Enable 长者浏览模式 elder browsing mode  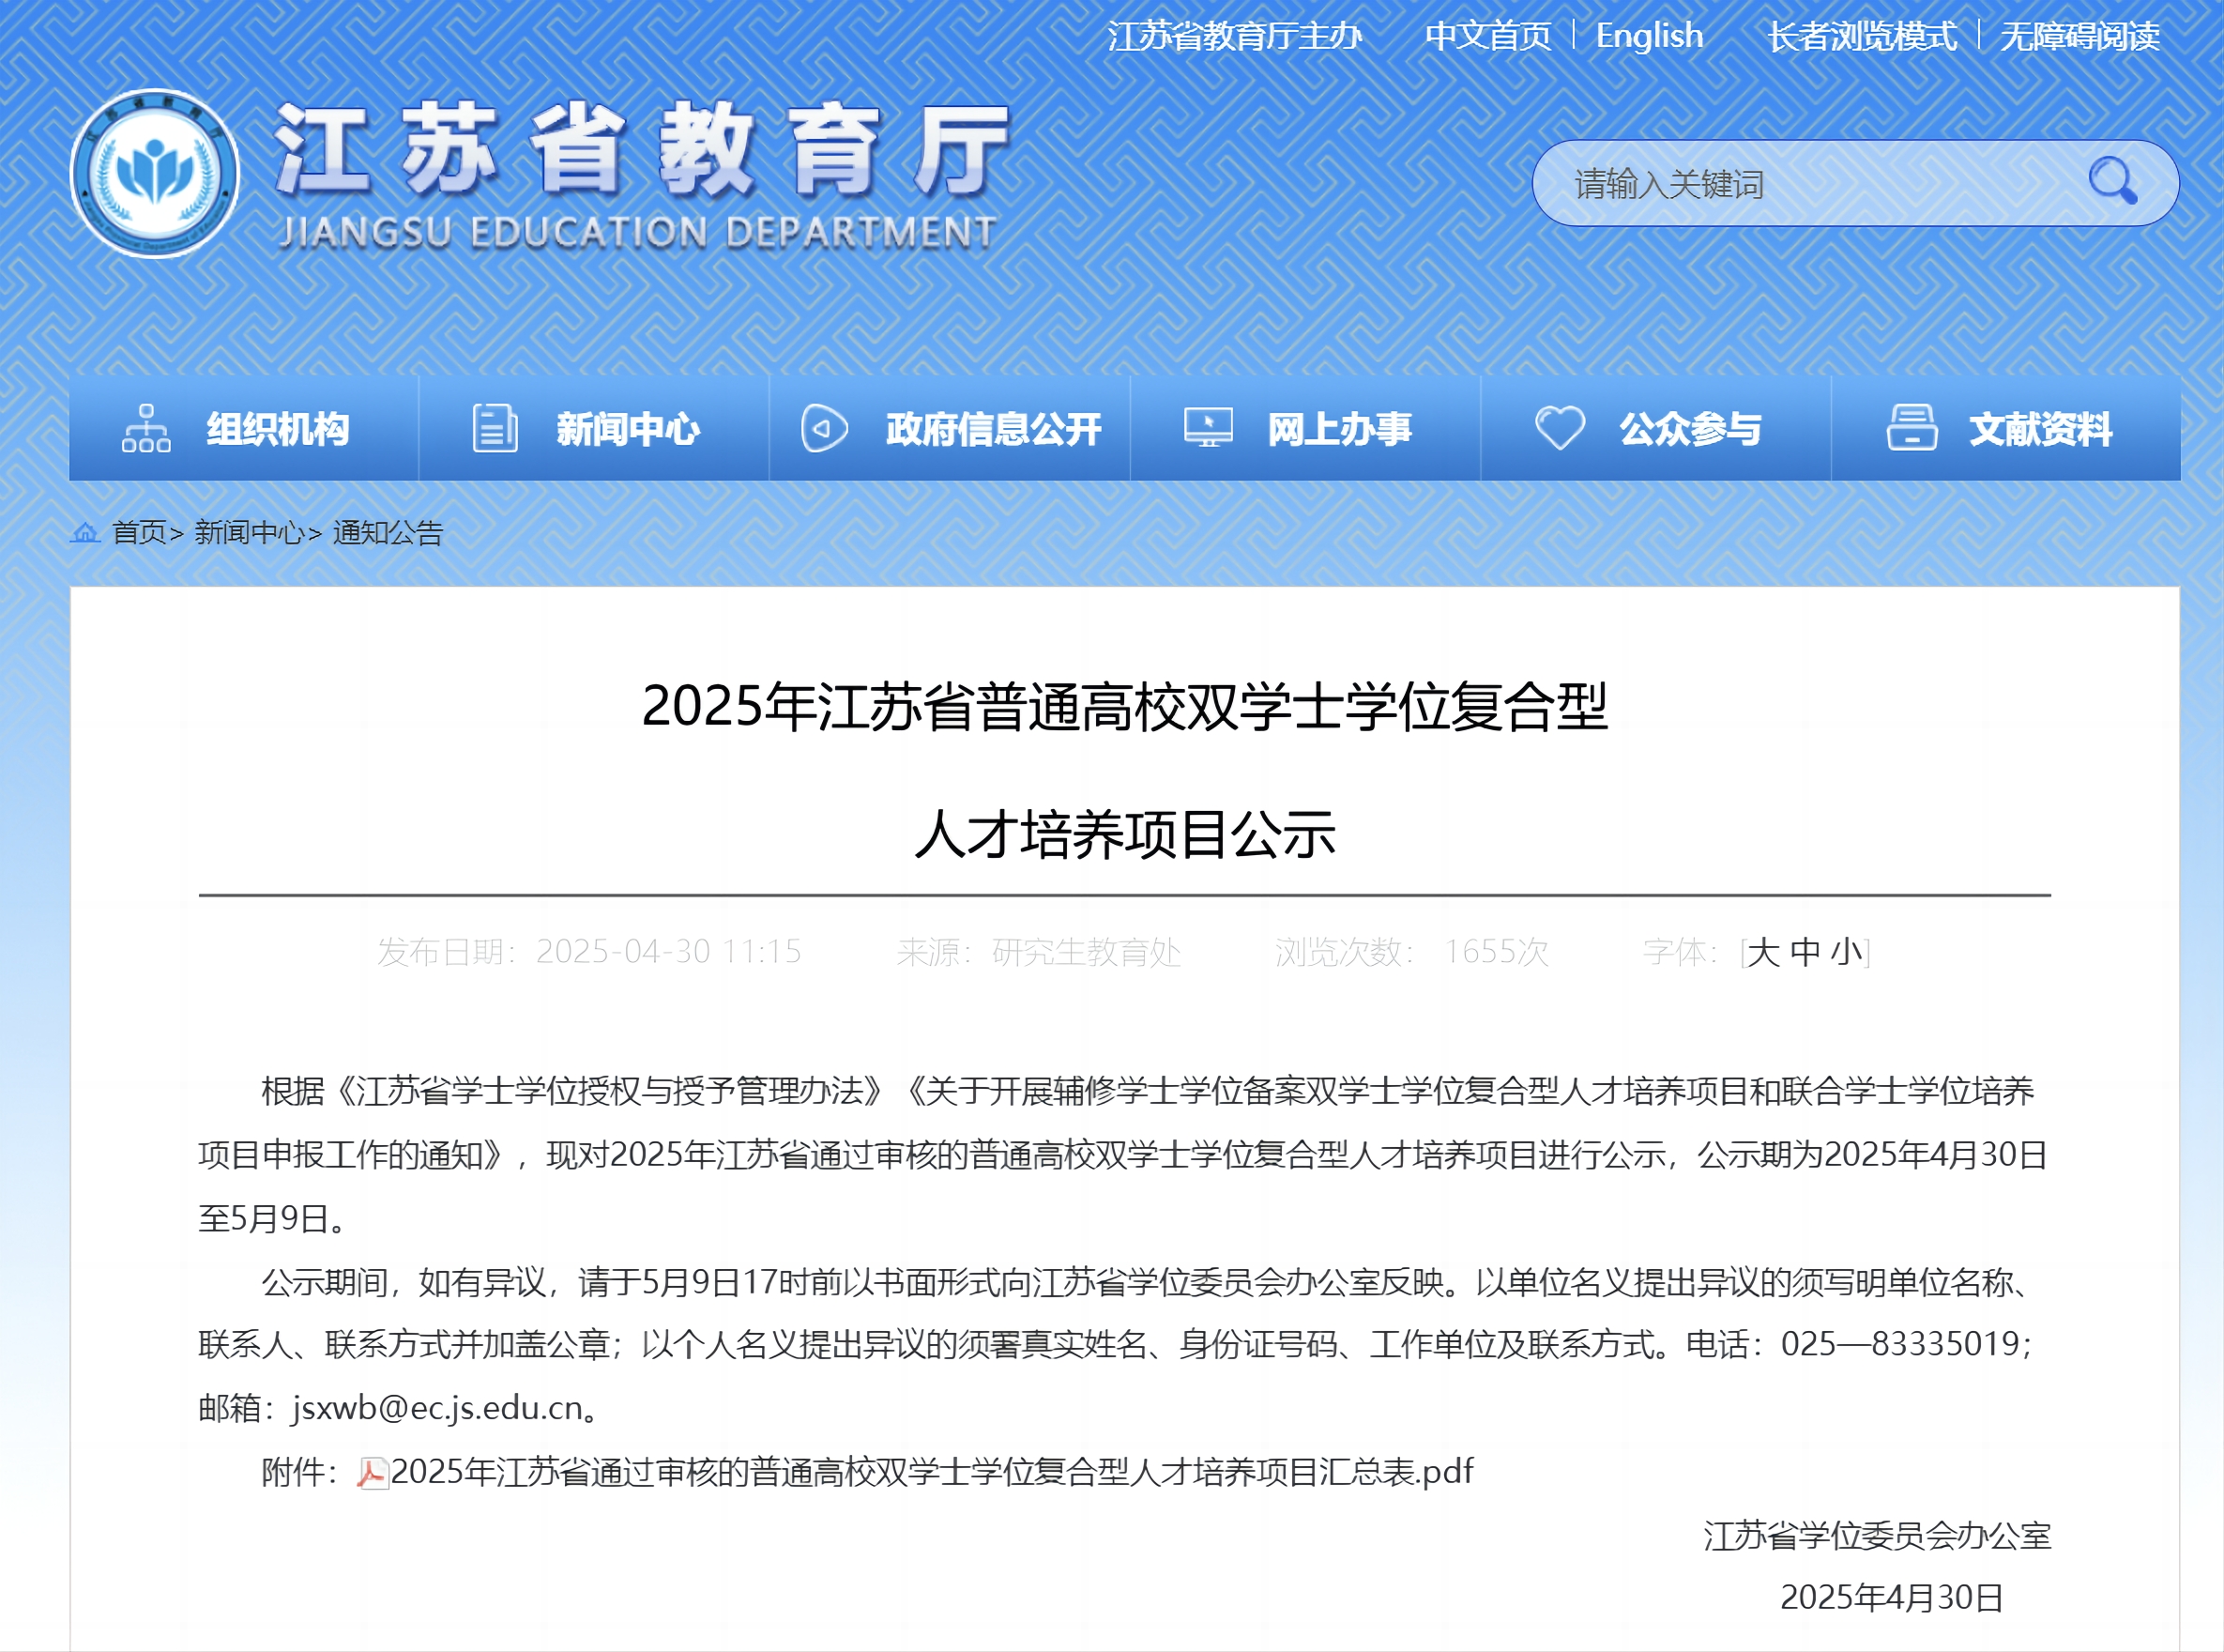pos(1861,36)
